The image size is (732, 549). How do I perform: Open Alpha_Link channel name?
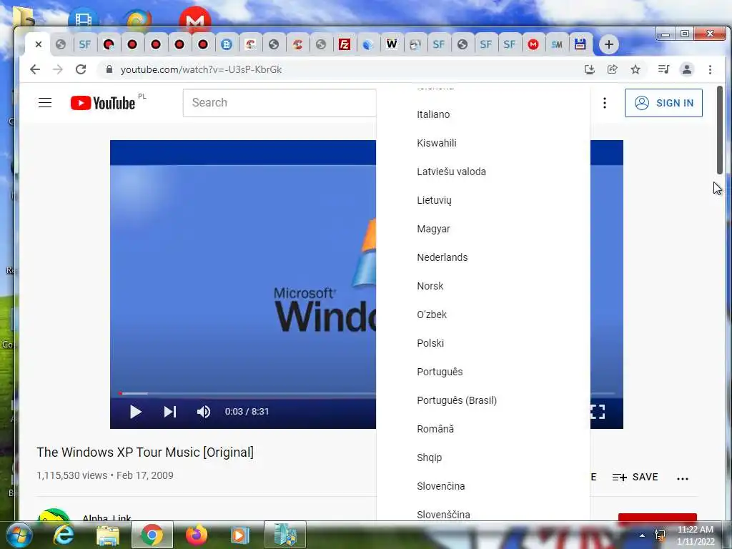click(x=107, y=518)
